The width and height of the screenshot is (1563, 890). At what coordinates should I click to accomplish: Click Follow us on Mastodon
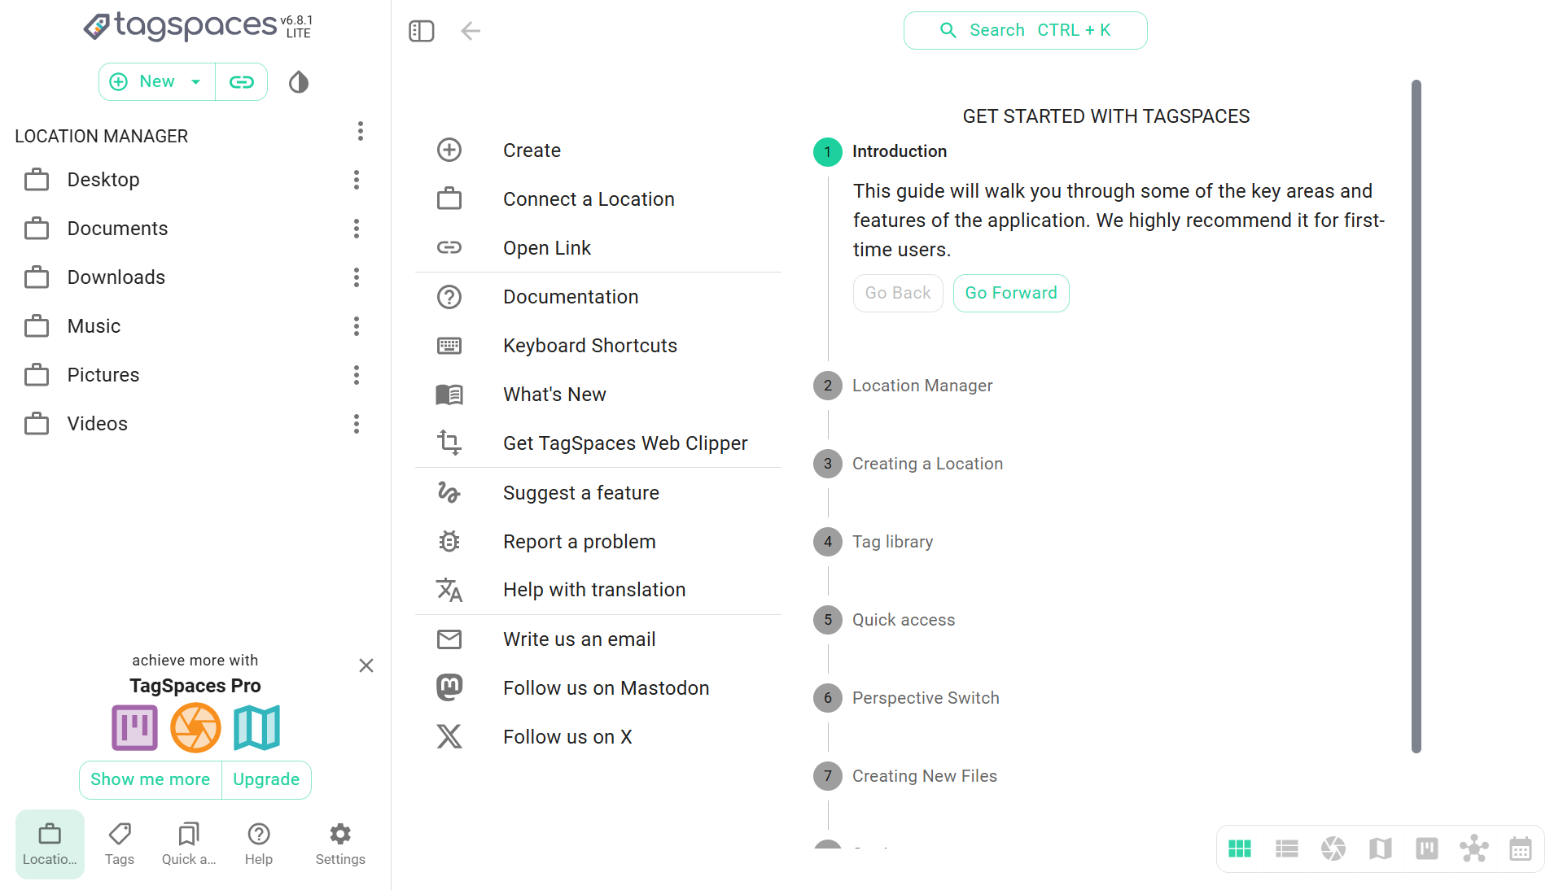point(598,688)
